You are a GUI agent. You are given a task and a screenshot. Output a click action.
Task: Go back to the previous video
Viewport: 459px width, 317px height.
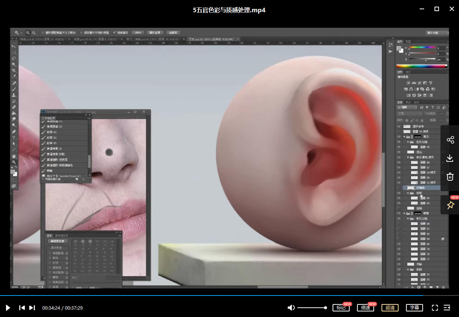[x=22, y=308]
